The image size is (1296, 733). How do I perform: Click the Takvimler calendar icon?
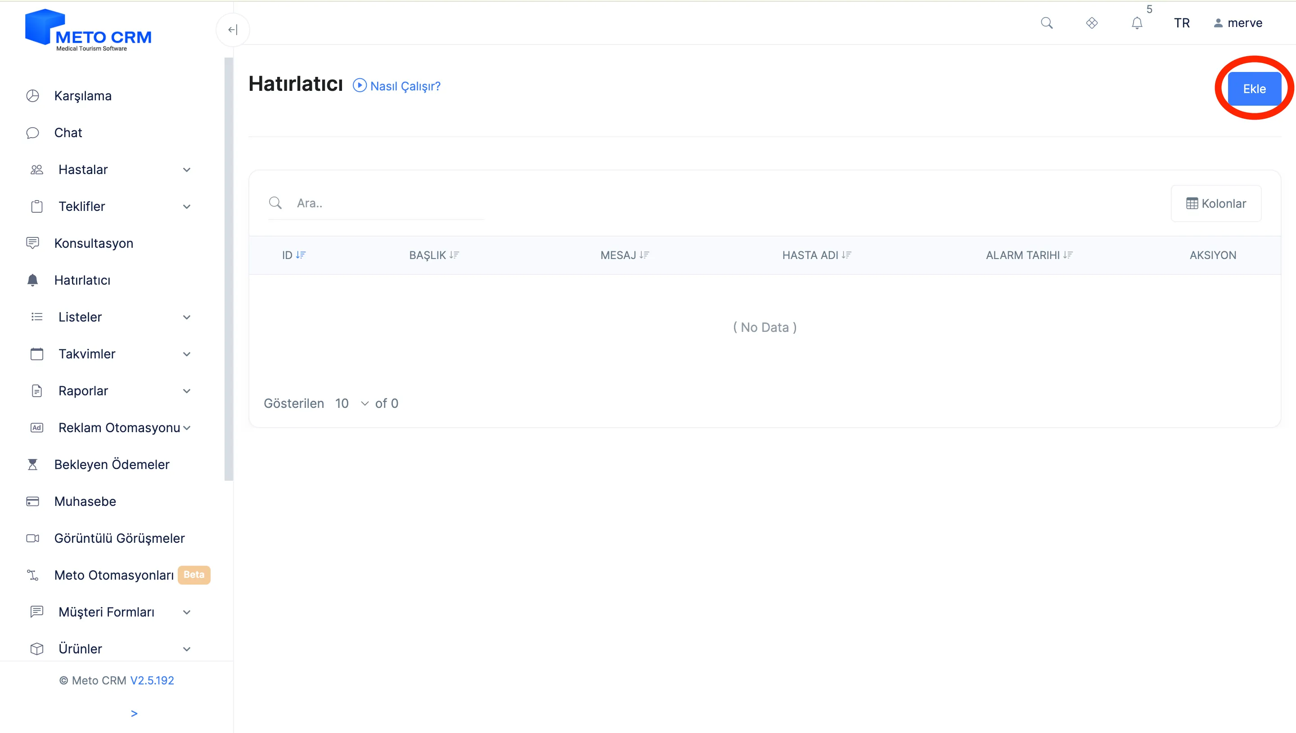coord(37,354)
